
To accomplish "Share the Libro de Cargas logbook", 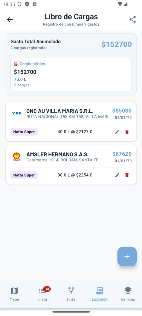I will [x=132, y=19].
